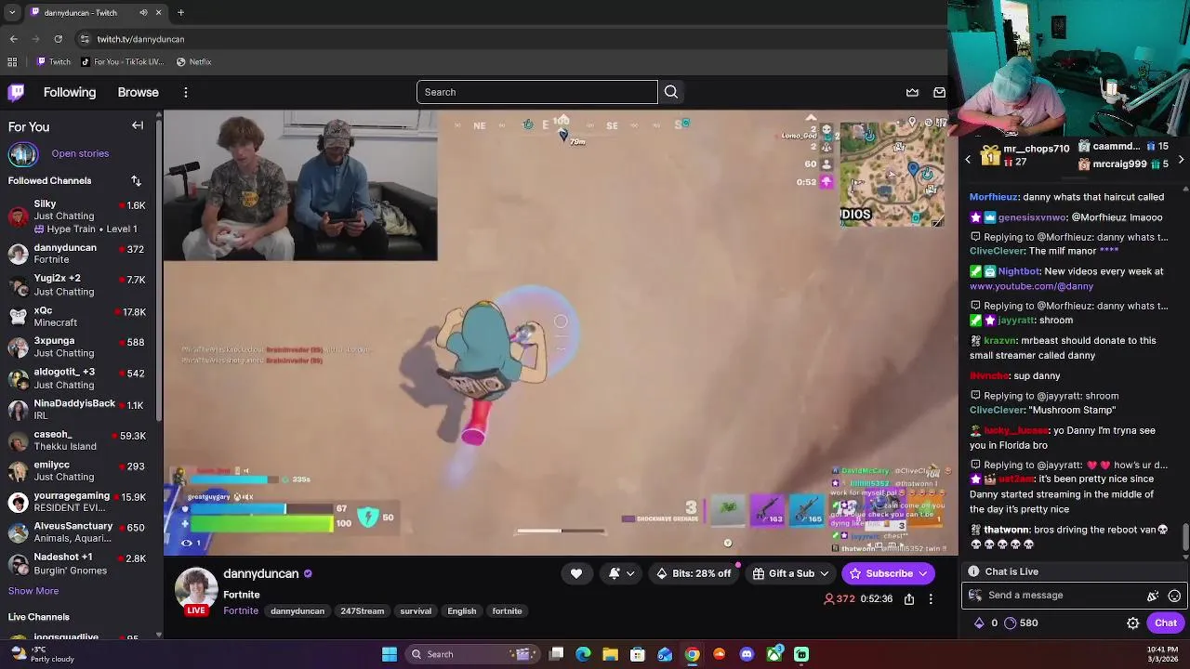Open the emote picker smiley
1190x669 pixels.
(x=1174, y=596)
